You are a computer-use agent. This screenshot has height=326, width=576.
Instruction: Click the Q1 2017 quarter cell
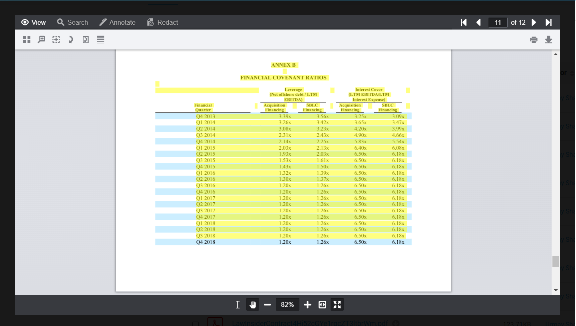[x=205, y=198]
